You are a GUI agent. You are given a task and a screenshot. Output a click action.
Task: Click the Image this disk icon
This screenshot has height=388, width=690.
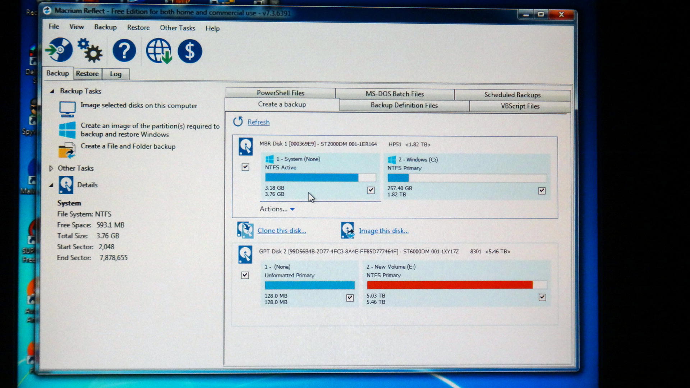(348, 230)
